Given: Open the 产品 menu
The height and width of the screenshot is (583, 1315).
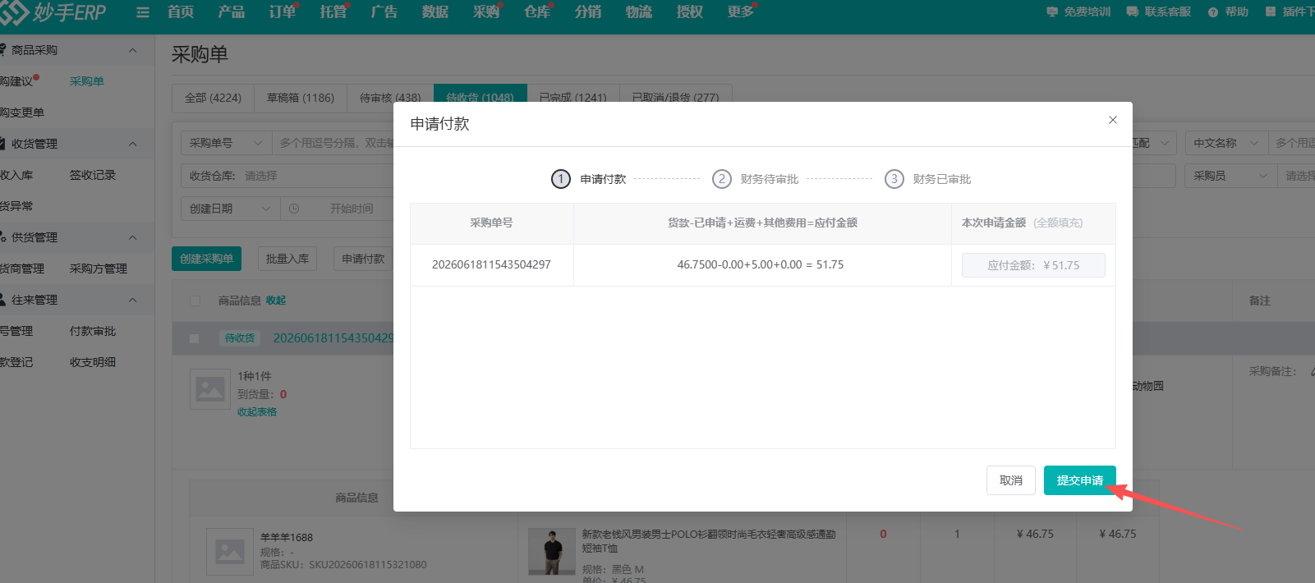Looking at the screenshot, I should 232,11.
